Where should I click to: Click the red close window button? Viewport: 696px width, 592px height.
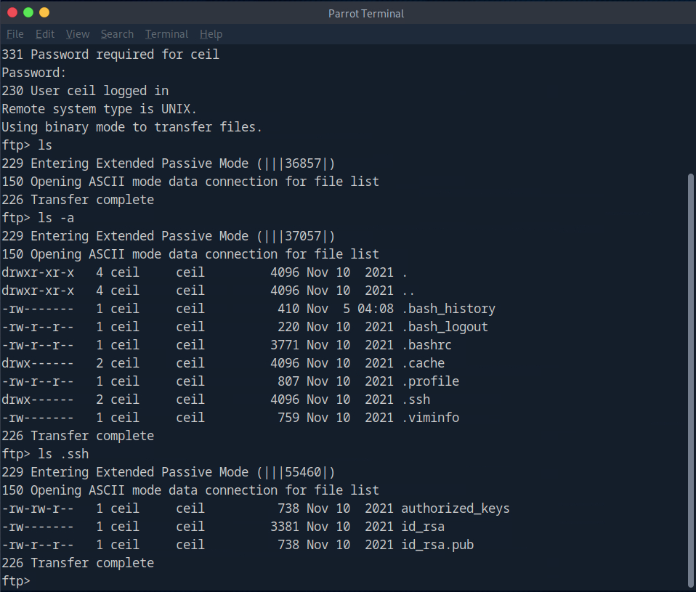pyautogui.click(x=12, y=13)
